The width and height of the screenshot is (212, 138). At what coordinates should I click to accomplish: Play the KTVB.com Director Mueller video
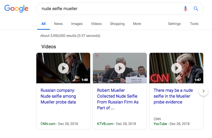click(120, 68)
